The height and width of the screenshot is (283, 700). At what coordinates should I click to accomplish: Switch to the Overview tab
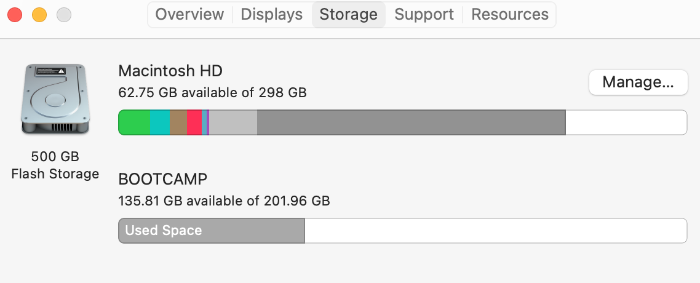pyautogui.click(x=189, y=14)
